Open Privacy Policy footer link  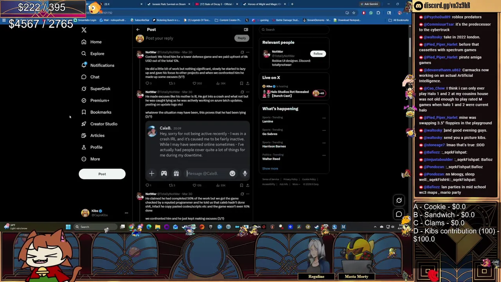(290, 179)
